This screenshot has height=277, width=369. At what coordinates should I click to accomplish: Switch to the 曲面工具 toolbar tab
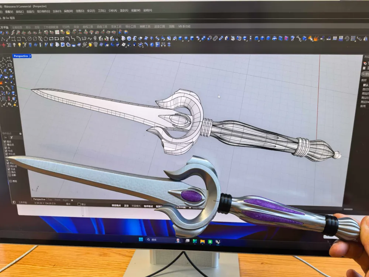pyautogui.click(x=102, y=27)
